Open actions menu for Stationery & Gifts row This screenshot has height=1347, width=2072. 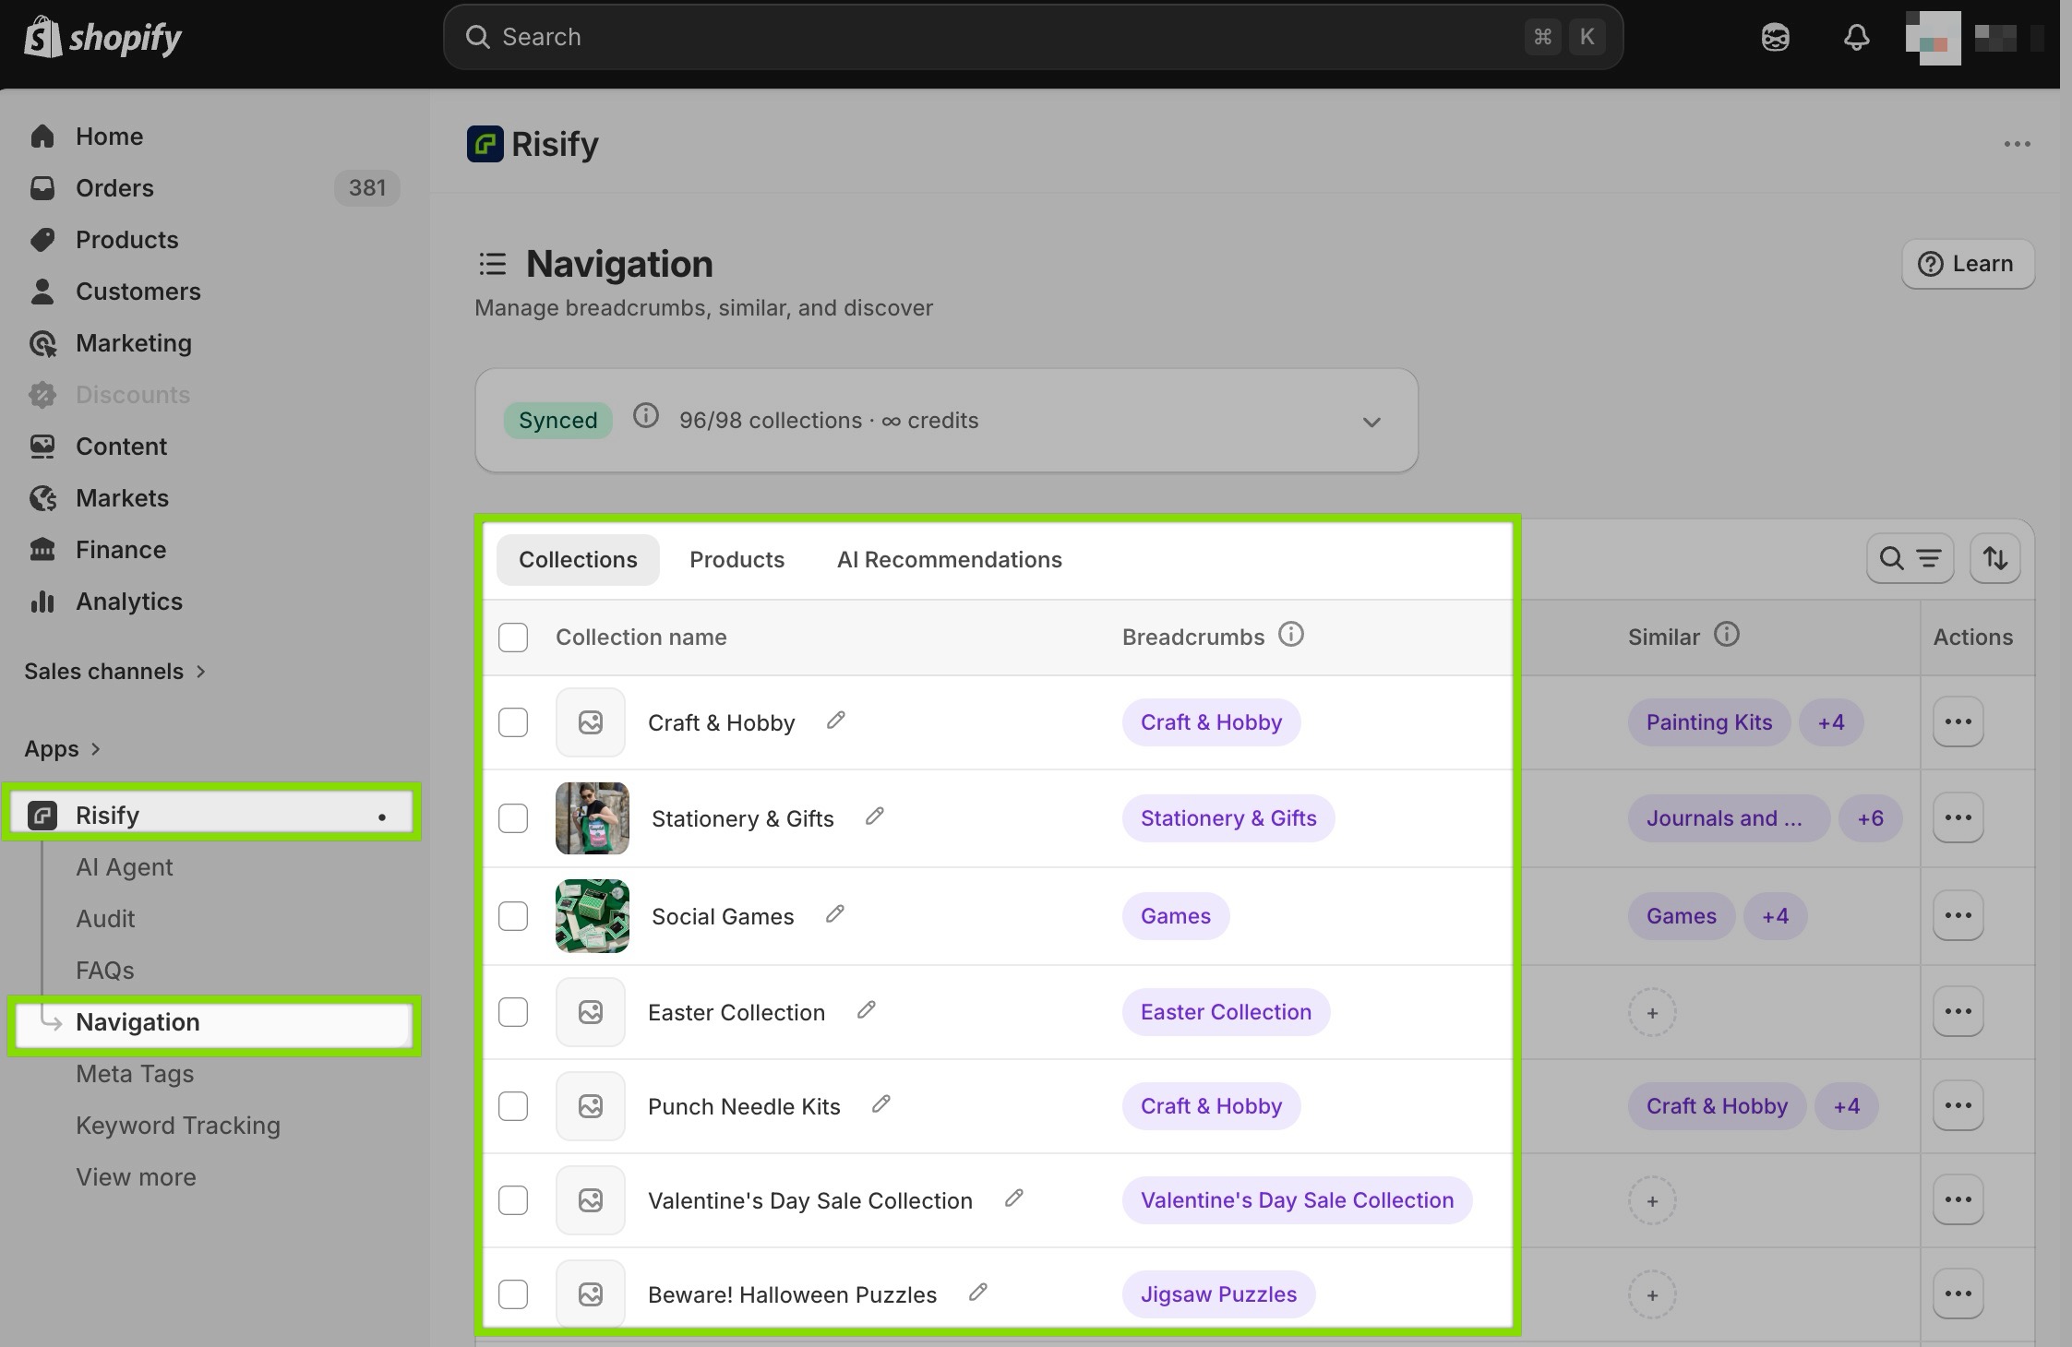pos(1958,818)
